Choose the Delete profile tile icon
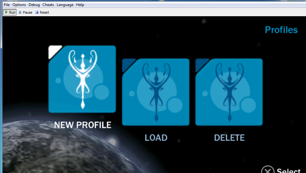The width and height of the screenshot is (306, 173). pyautogui.click(x=229, y=92)
